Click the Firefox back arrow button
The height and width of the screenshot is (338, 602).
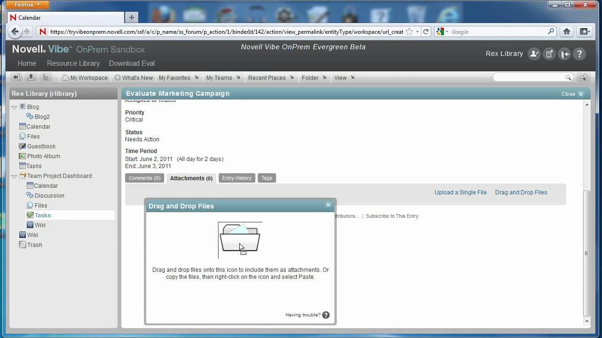(x=15, y=31)
